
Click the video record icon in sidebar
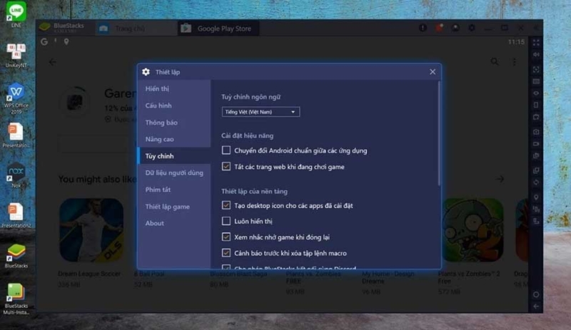pos(536,144)
